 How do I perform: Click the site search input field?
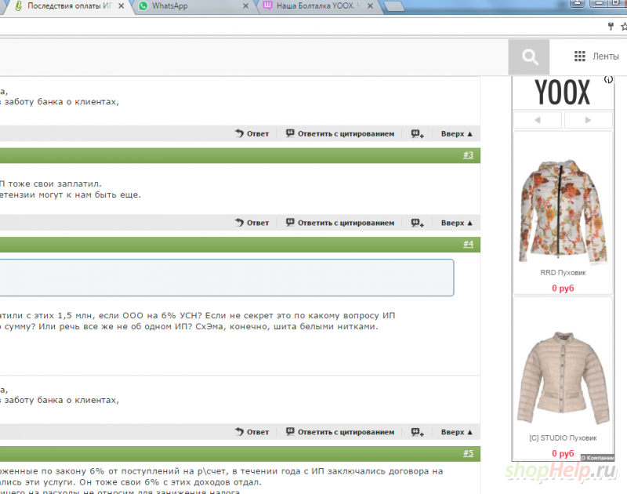pos(254,56)
